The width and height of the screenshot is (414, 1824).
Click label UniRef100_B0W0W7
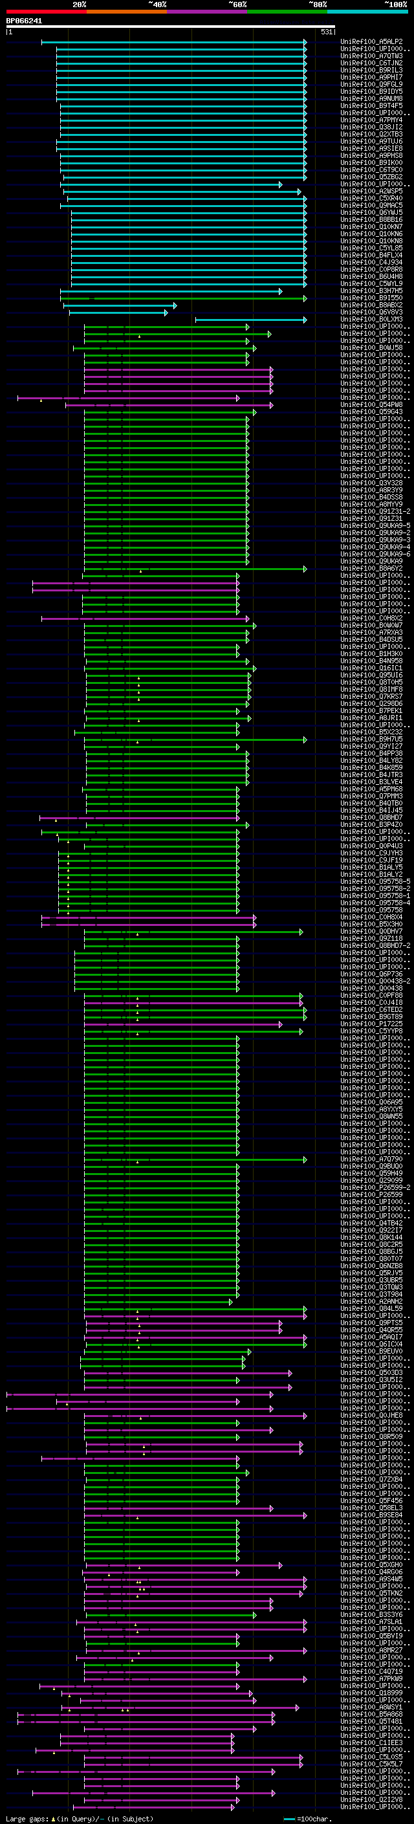tap(371, 626)
